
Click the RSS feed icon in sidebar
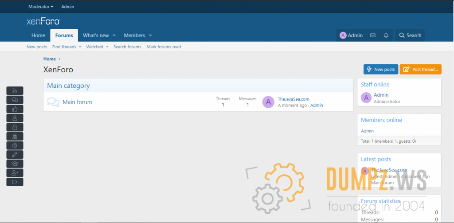15,91
